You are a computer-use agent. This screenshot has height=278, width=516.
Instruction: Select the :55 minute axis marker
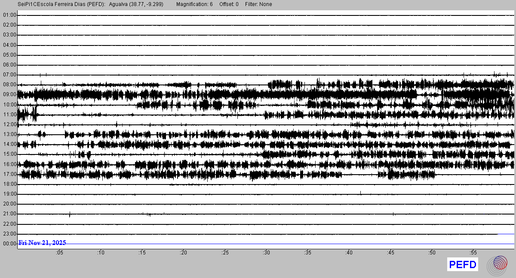click(473, 253)
